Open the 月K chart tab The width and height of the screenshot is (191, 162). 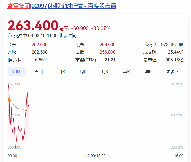point(105,72)
